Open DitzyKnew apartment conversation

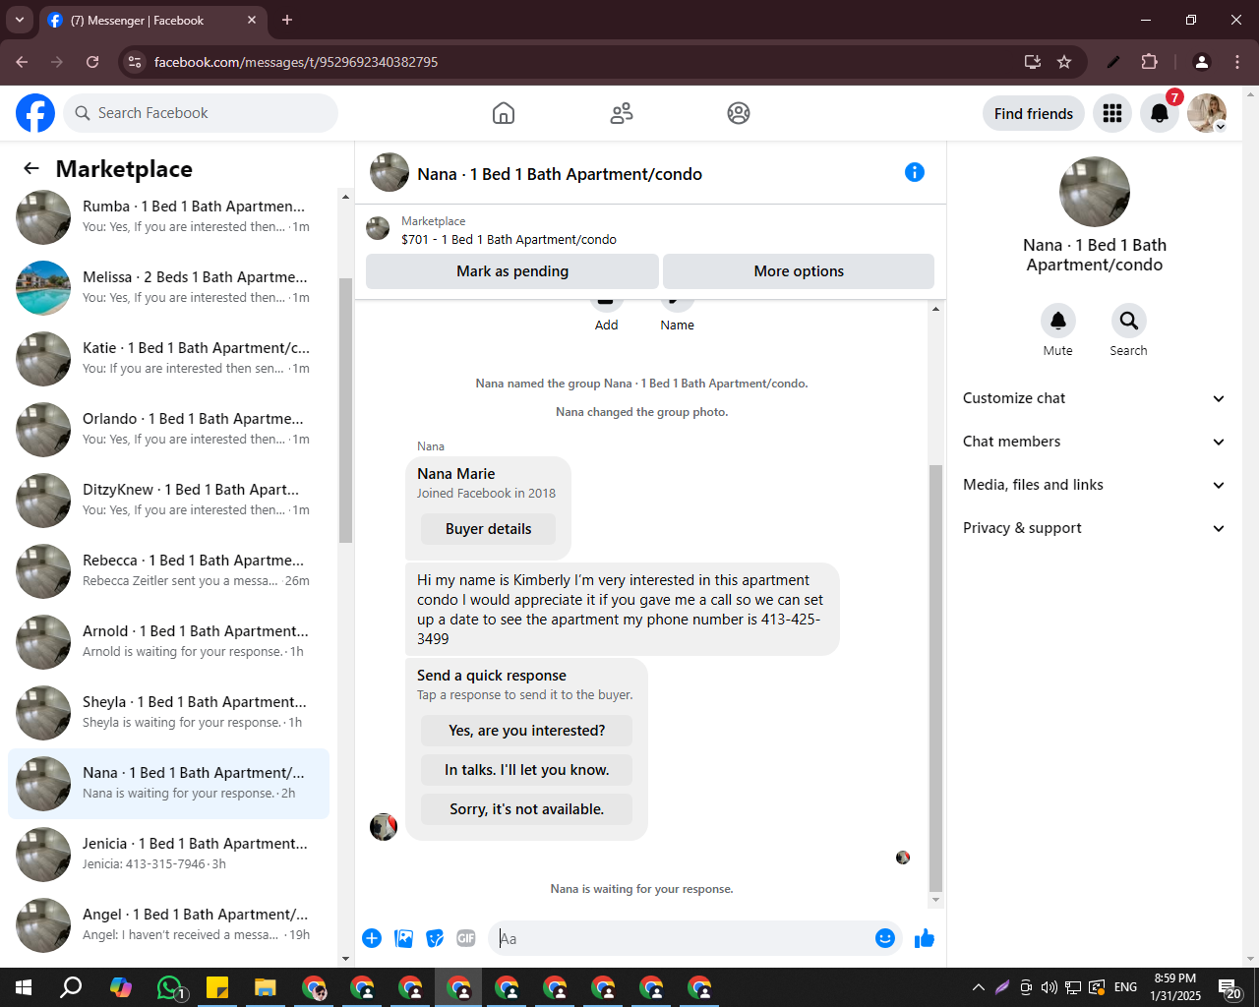click(169, 500)
